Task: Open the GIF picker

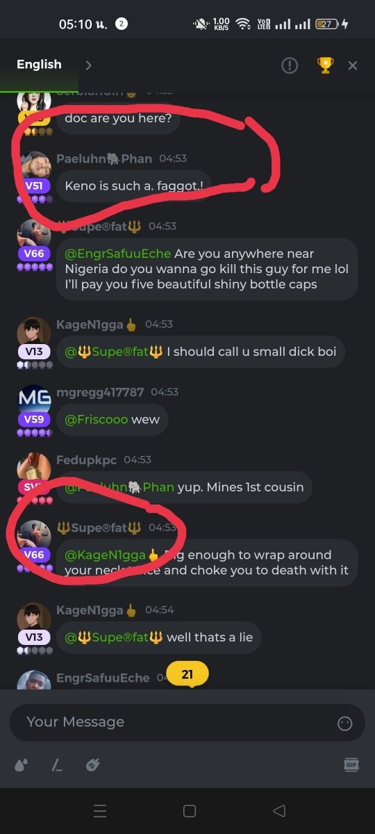Action: click(x=351, y=765)
